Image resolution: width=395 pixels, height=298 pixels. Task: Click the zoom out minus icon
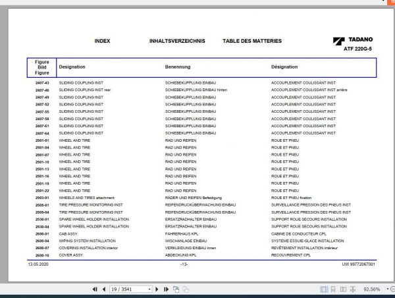click(x=392, y=289)
